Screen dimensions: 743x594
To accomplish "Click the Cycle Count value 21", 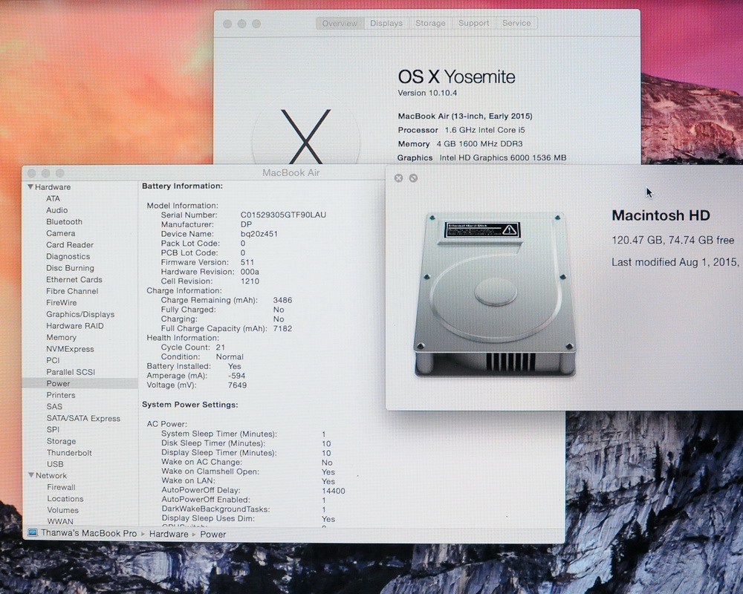I will click(221, 347).
